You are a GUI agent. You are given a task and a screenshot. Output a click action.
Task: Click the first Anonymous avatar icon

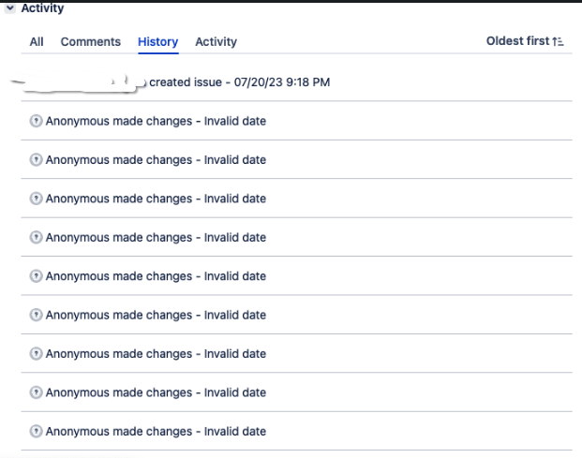[x=36, y=121]
